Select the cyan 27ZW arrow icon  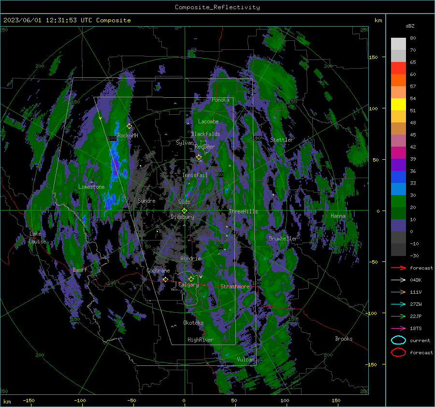click(x=398, y=304)
